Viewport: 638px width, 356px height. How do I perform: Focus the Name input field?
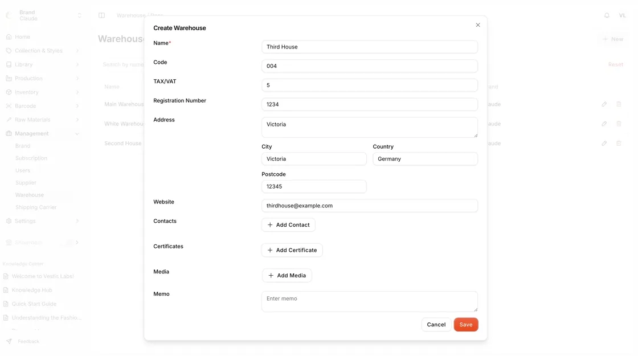point(370,47)
